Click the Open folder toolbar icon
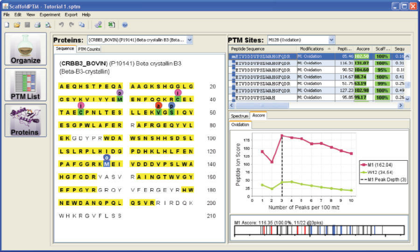Screen dimensions: 420x252 pyautogui.click(x=17, y=25)
